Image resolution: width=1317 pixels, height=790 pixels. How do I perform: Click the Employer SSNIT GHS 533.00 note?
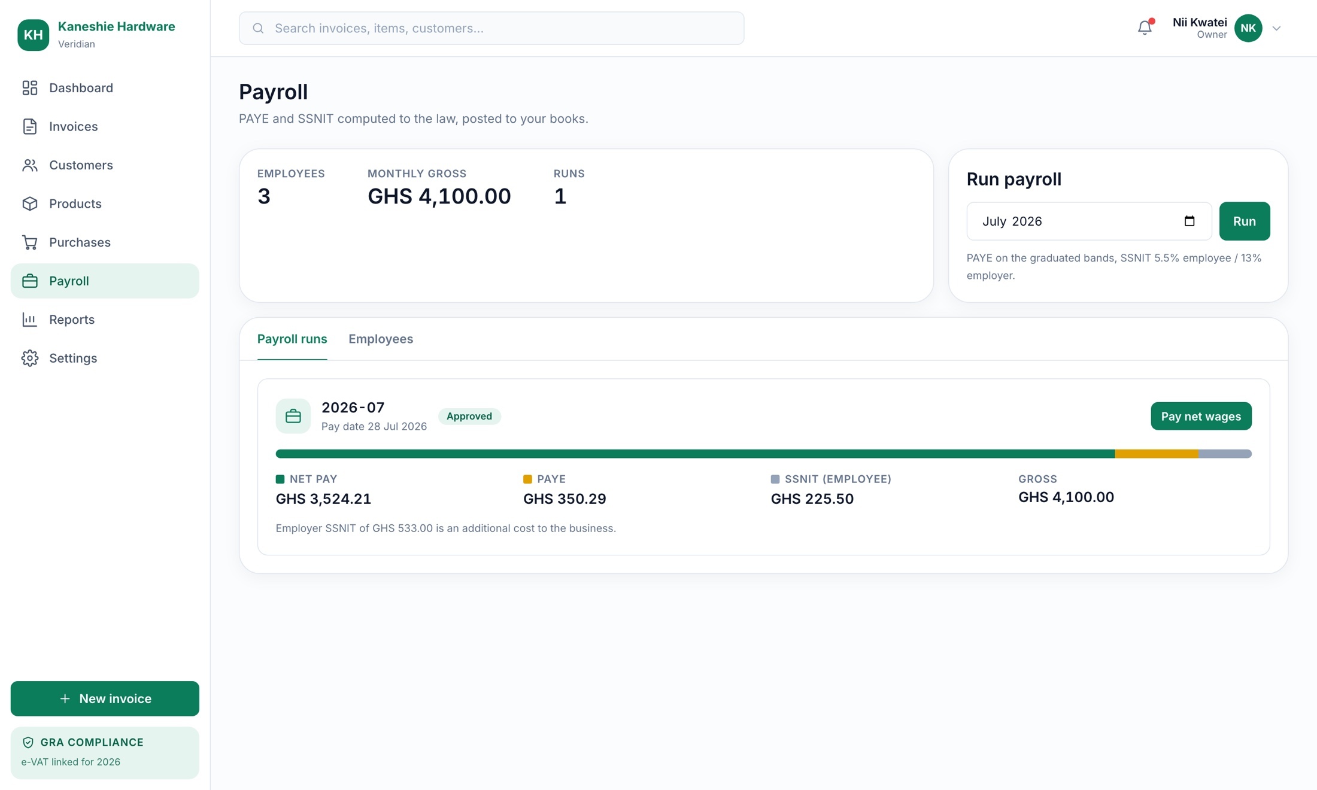click(446, 528)
